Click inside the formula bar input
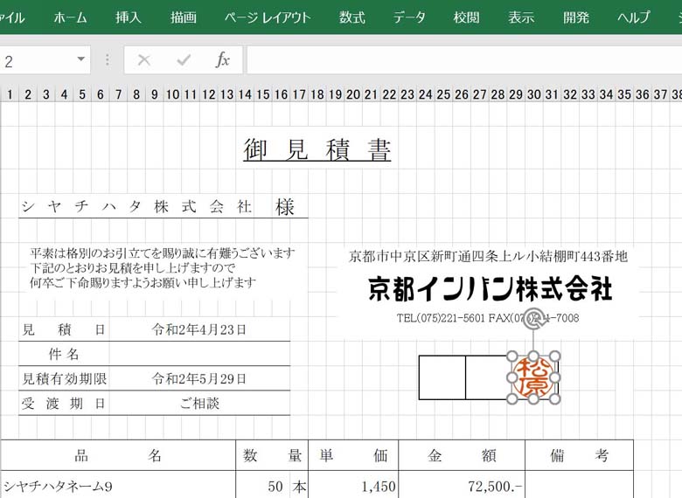 point(464,60)
